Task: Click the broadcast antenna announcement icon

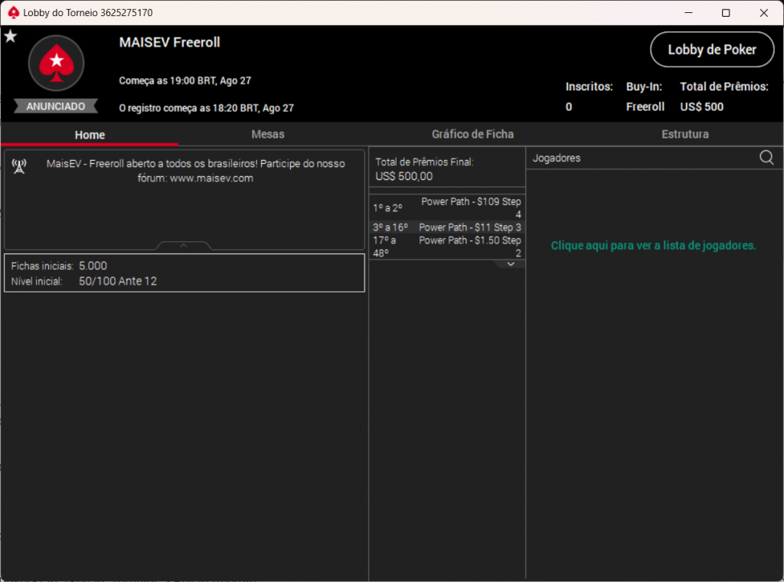Action: point(19,166)
